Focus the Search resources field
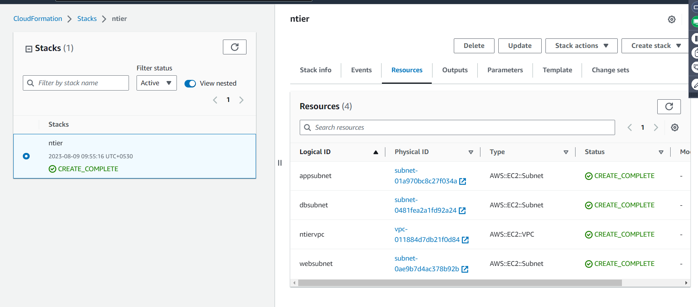698x307 pixels. [457, 127]
